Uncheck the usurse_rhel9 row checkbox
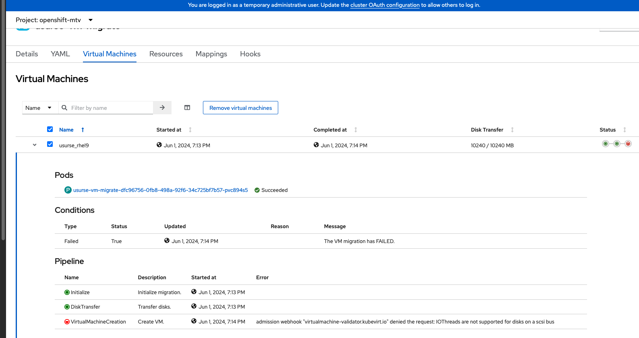The image size is (639, 338). 50,144
